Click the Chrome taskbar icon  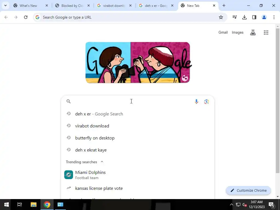tap(47, 205)
